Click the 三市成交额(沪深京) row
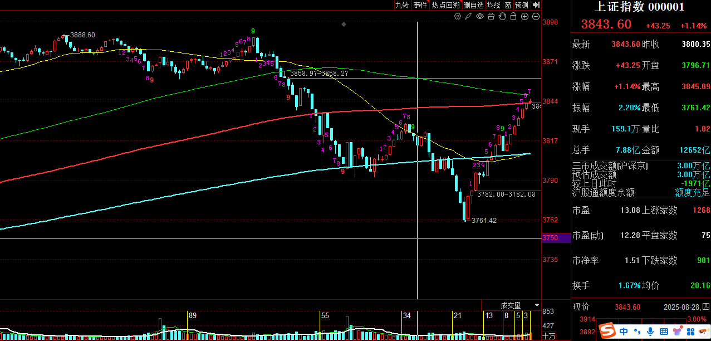This screenshot has height=341, width=711. coord(641,165)
